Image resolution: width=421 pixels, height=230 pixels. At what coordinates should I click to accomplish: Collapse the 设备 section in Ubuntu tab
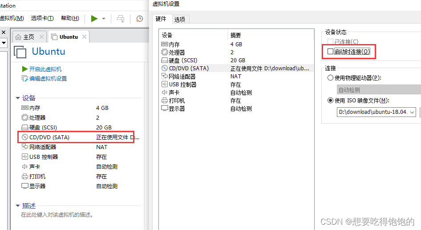(18, 98)
